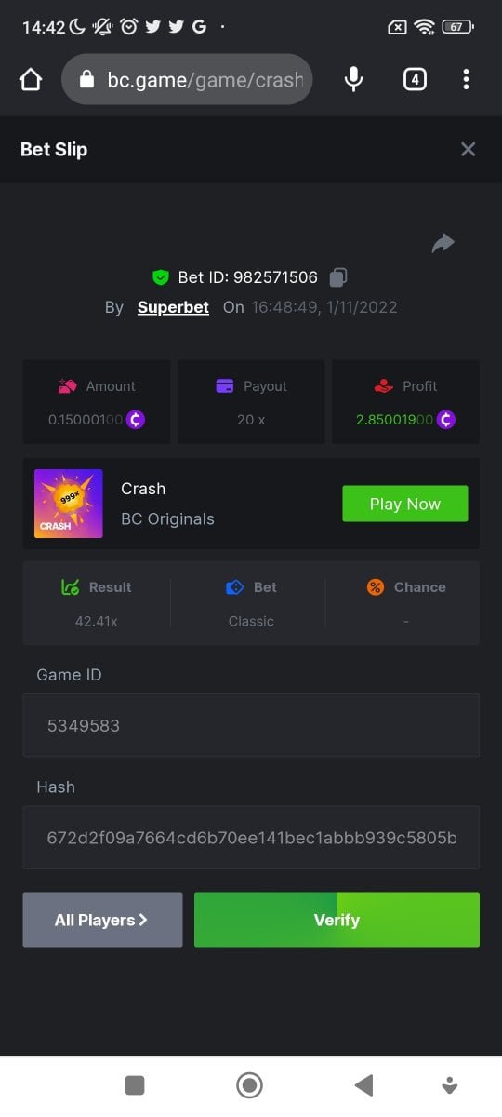Expand All Players list
The image size is (502, 1117).
(x=102, y=920)
